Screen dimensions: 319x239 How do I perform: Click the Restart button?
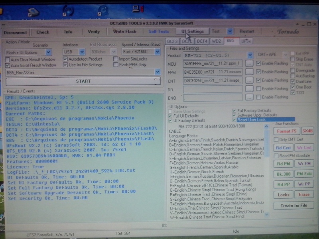pyautogui.click(x=246, y=31)
